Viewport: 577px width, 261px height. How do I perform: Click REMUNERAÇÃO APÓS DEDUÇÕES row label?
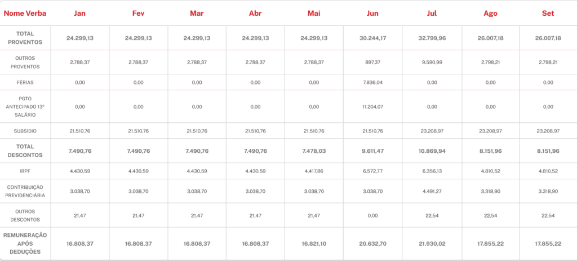pyautogui.click(x=25, y=244)
